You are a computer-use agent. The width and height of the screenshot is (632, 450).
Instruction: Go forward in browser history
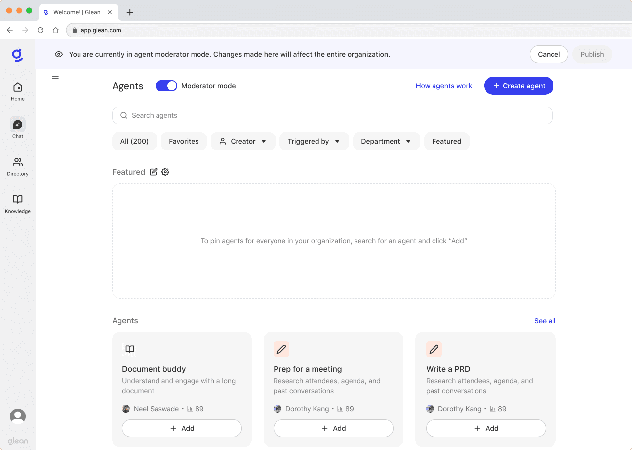[25, 30]
